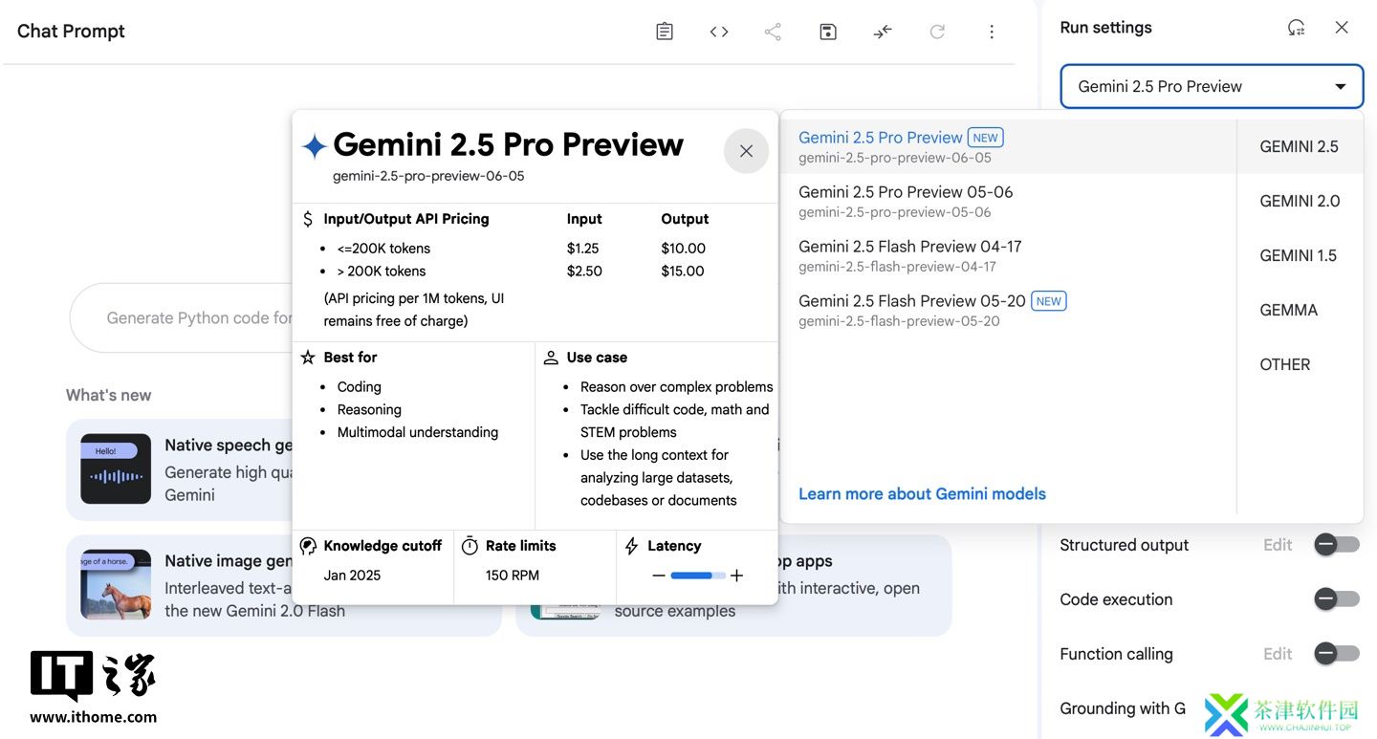Click Edit next to Function calling

[x=1278, y=654]
